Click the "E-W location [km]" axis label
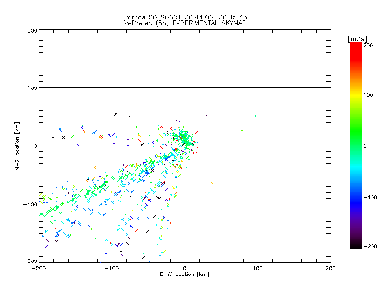389x292 pixels. point(184,274)
